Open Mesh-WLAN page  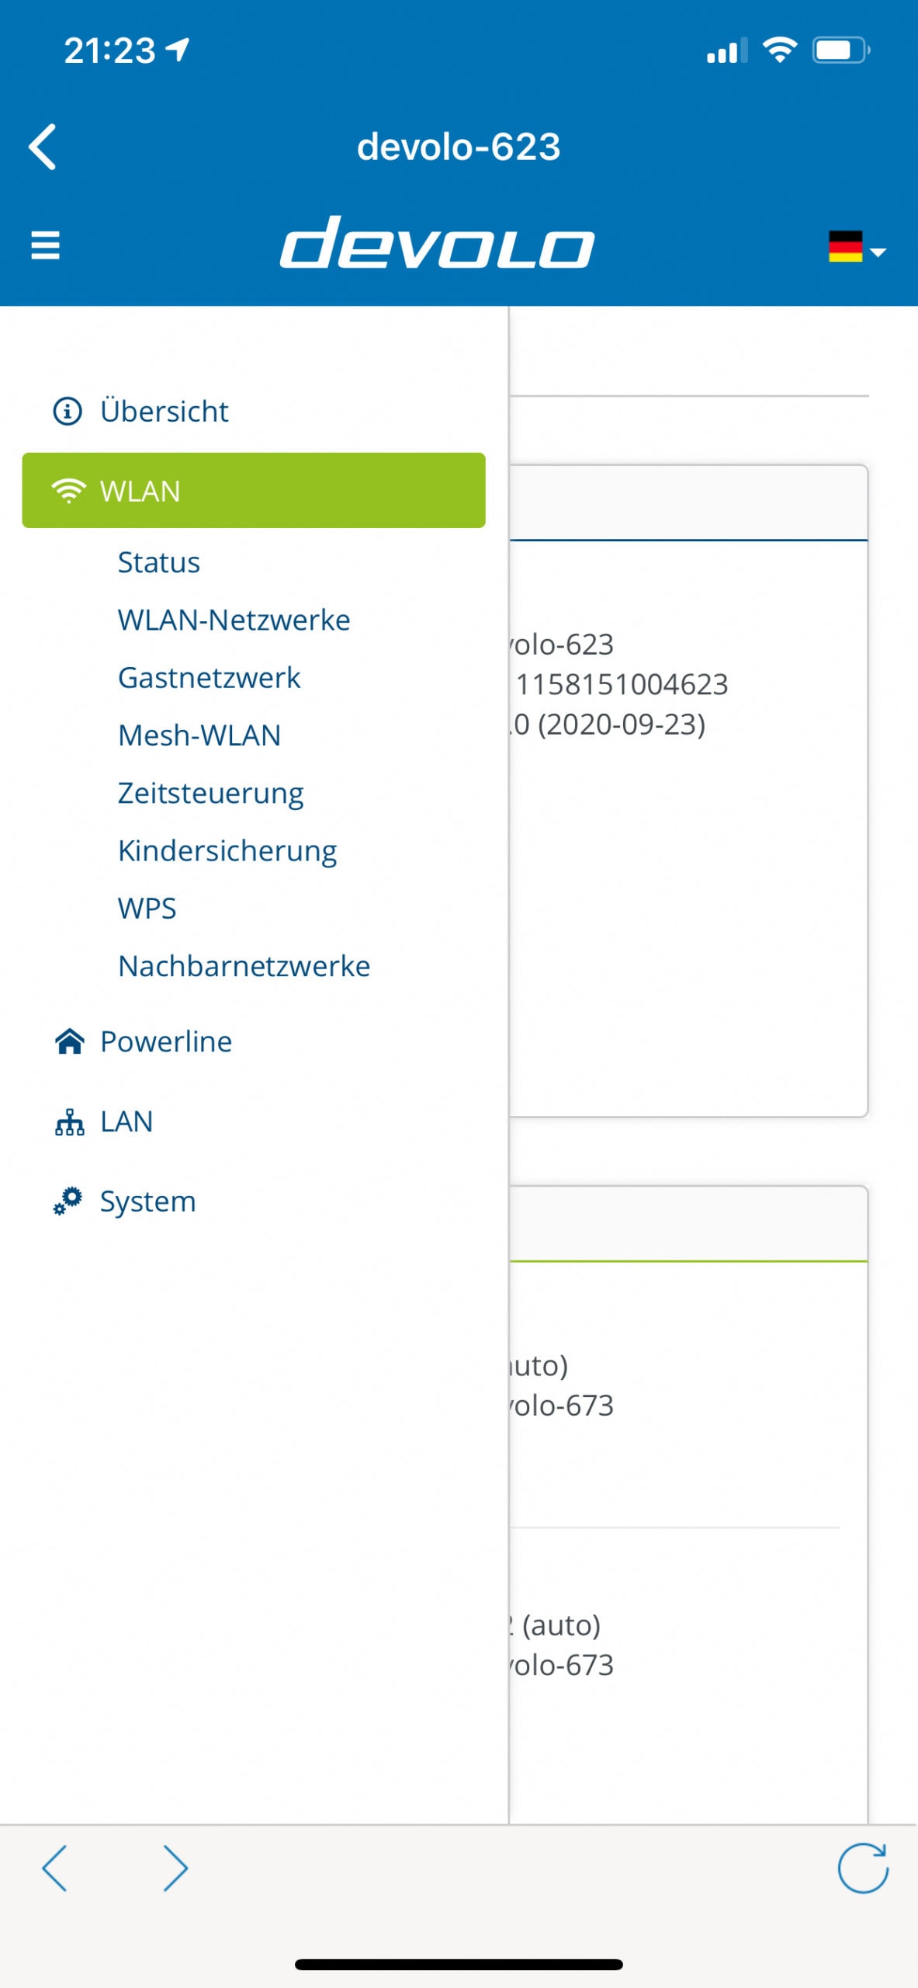[x=199, y=735]
